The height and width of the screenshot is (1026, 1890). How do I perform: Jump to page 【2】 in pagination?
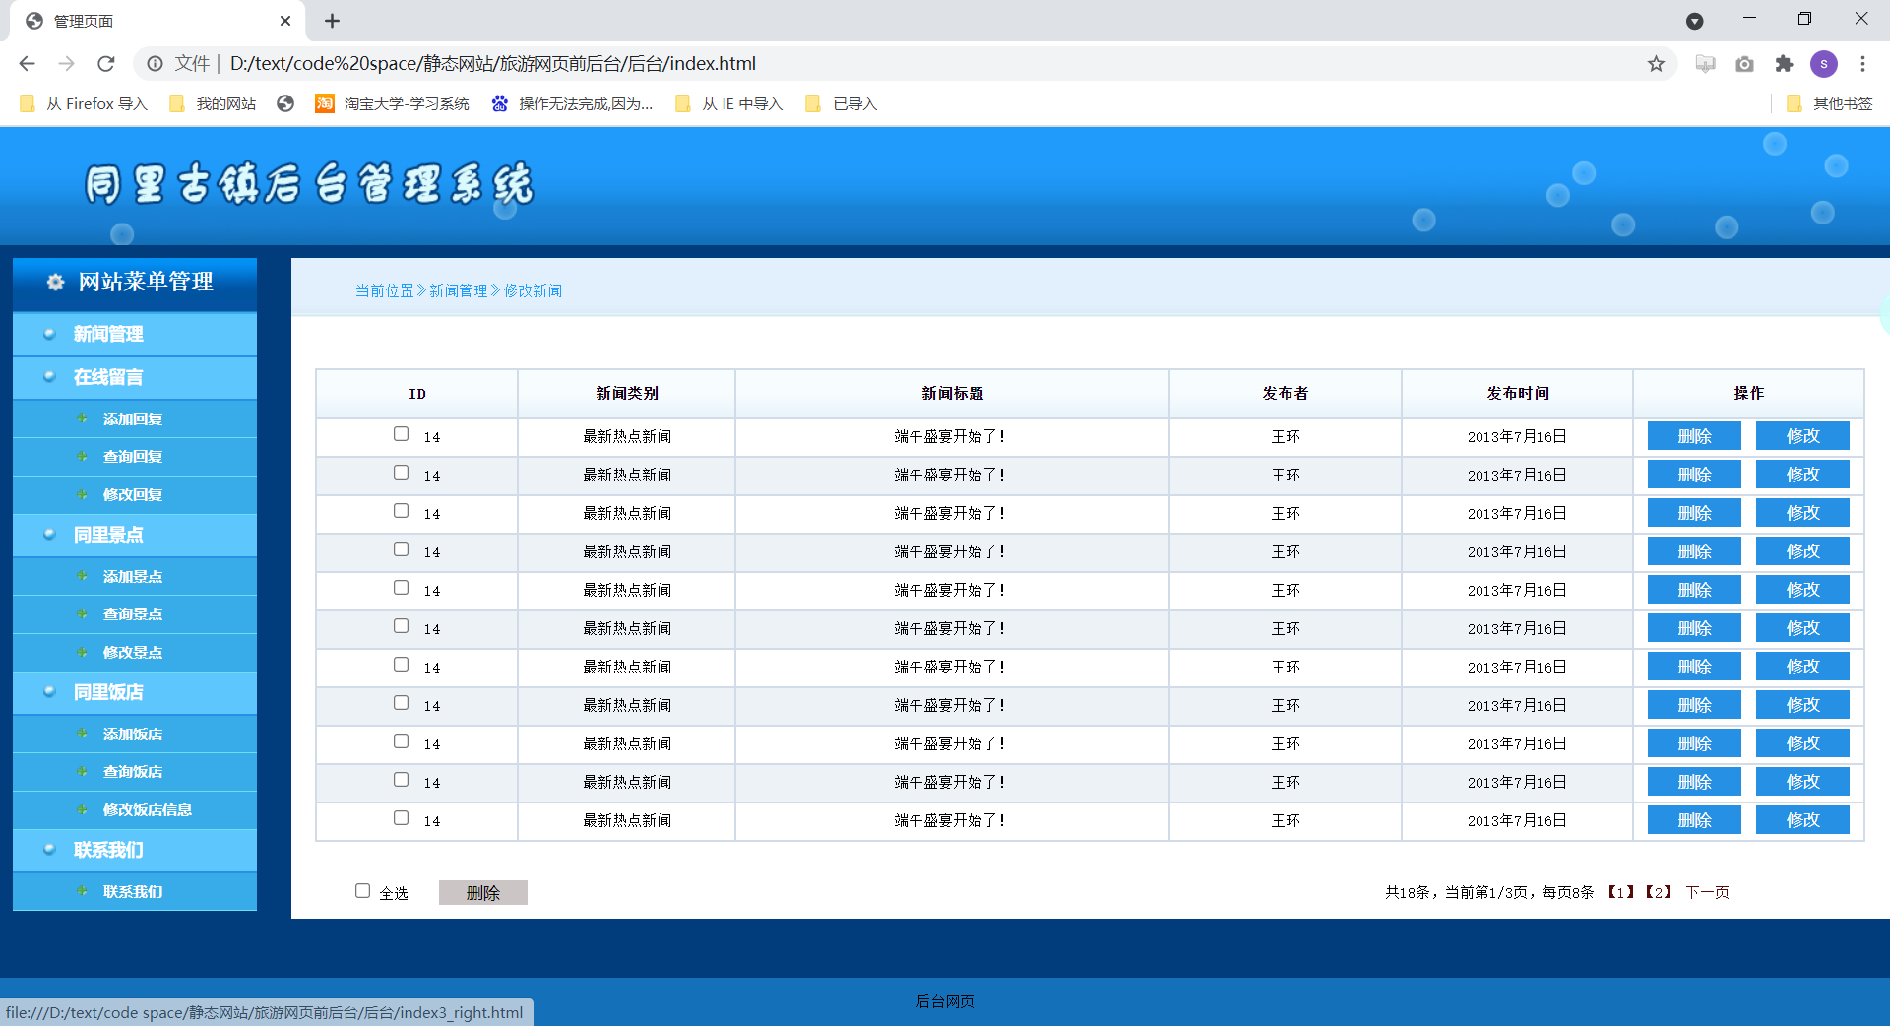(x=1659, y=892)
